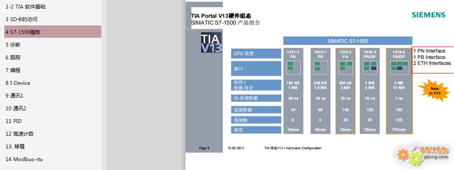
Task: Click footer date "15.09.2012"
Action: [x=235, y=148]
